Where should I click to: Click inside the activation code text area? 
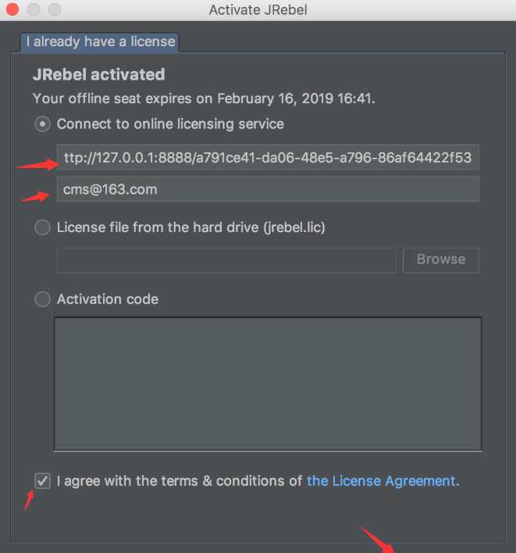tap(267, 383)
